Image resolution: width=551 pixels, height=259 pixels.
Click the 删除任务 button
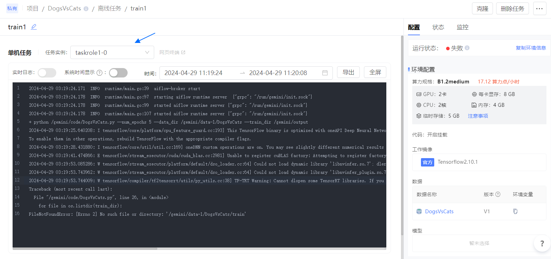click(512, 9)
